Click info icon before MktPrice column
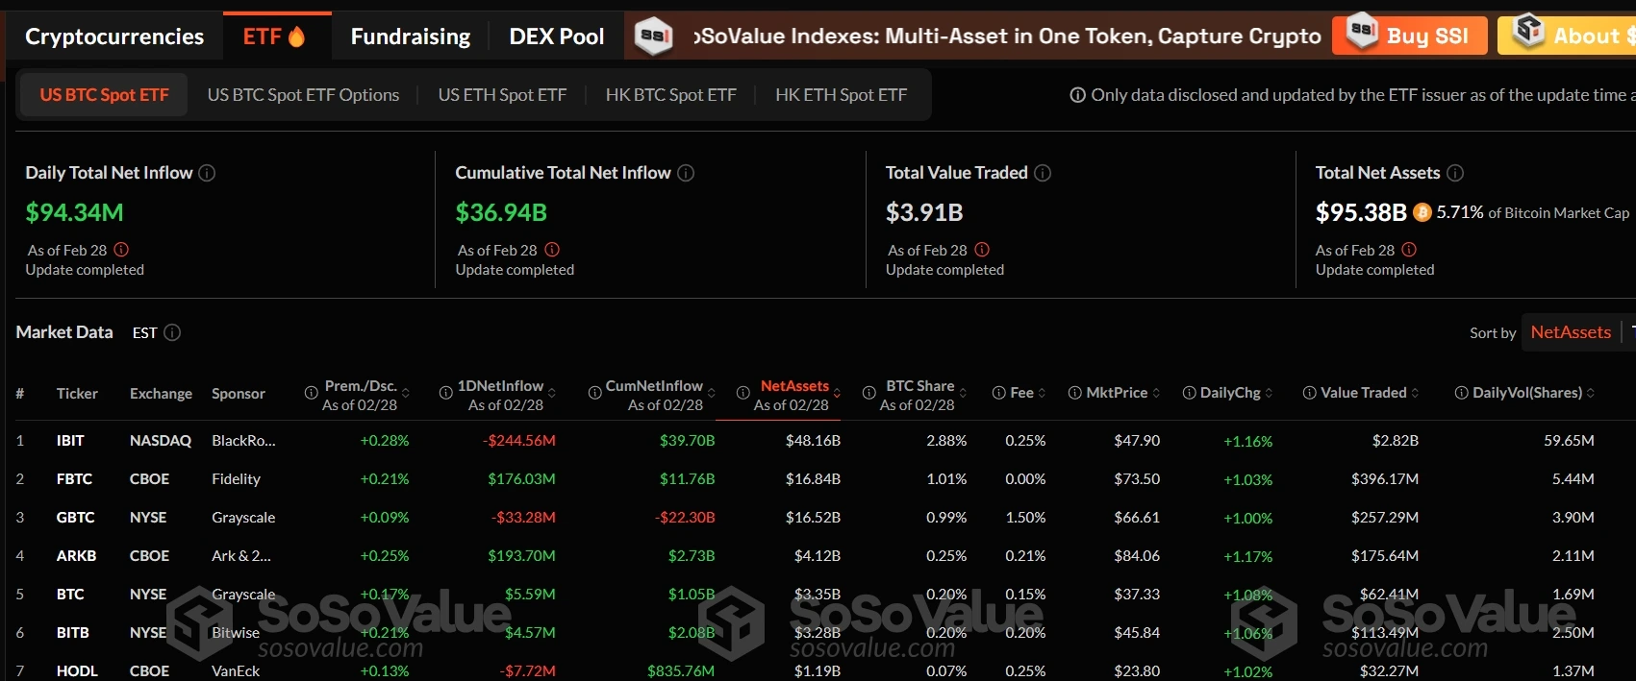The image size is (1636, 681). point(1075,393)
